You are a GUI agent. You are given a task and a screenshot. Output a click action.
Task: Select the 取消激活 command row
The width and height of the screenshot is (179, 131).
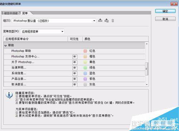(x=74, y=84)
